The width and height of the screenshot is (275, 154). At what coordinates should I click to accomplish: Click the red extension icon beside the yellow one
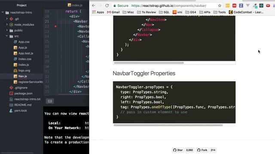pos(234,6)
